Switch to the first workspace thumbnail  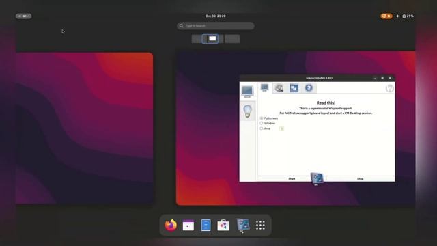(197, 39)
